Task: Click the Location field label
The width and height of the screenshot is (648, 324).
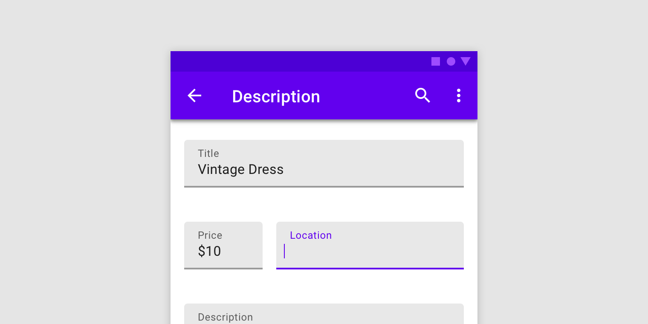Action: tap(311, 235)
